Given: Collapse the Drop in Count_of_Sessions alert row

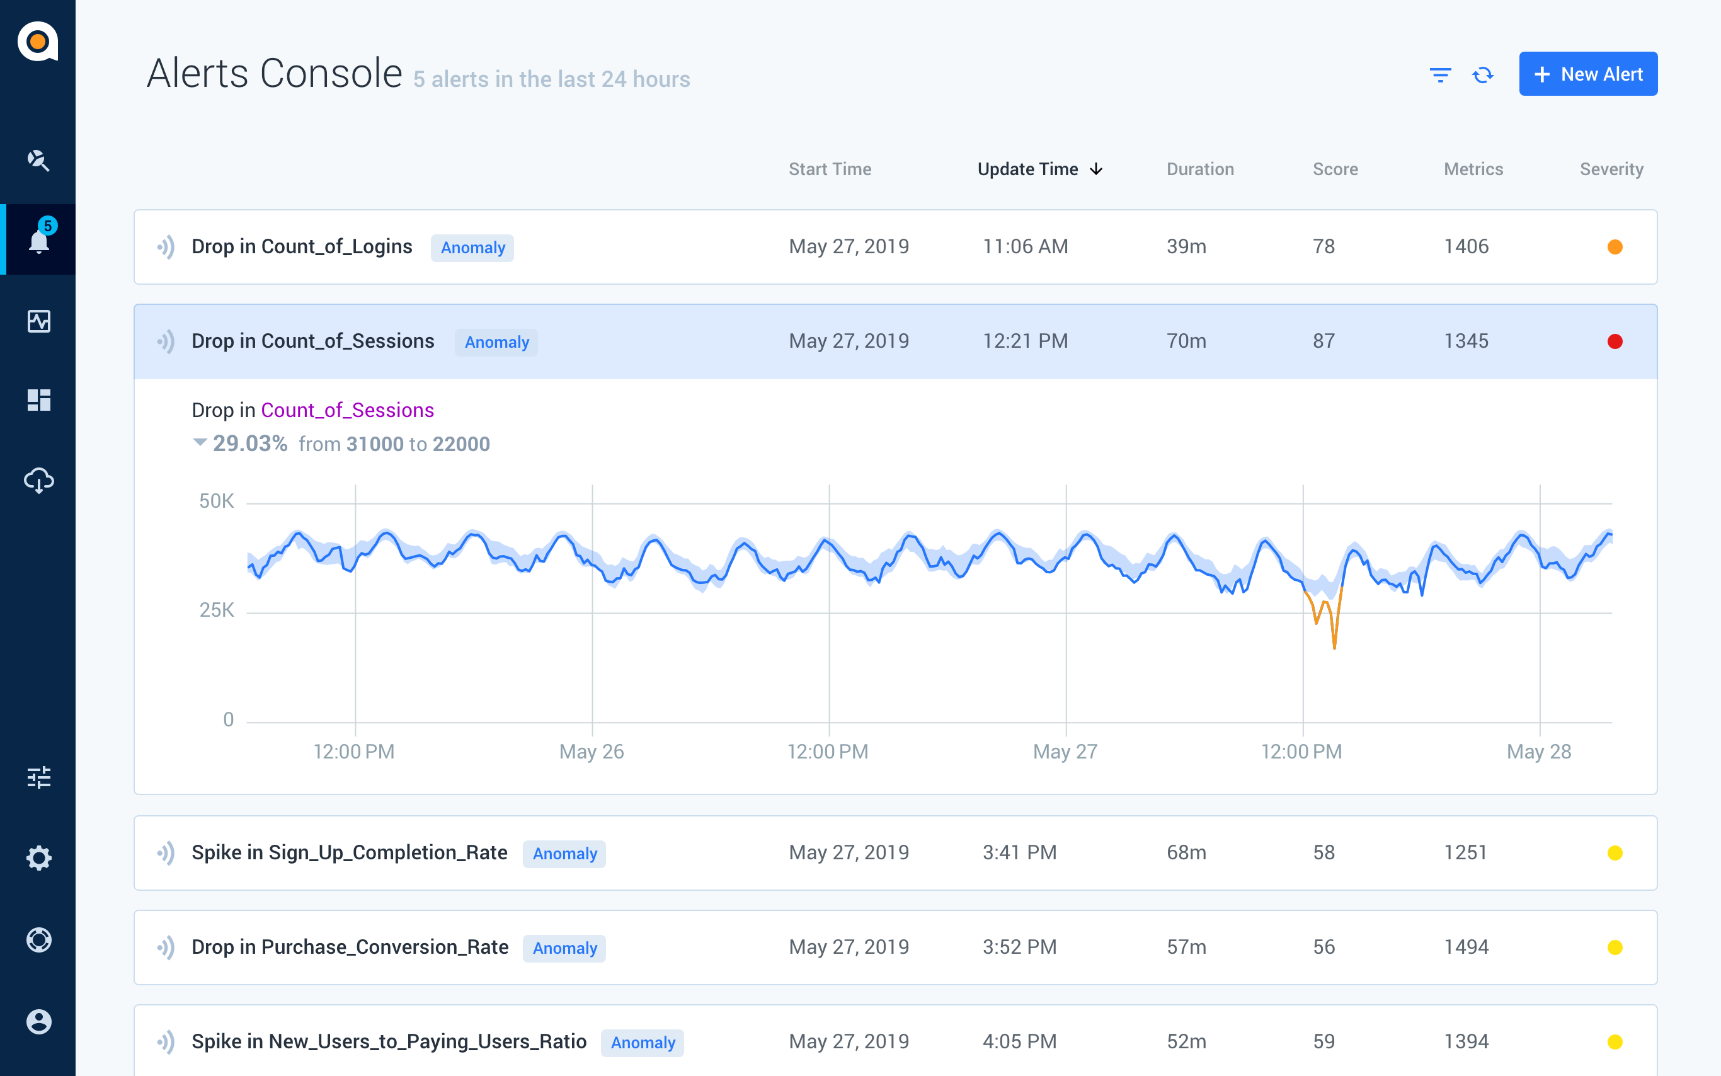Looking at the screenshot, I should coord(895,341).
